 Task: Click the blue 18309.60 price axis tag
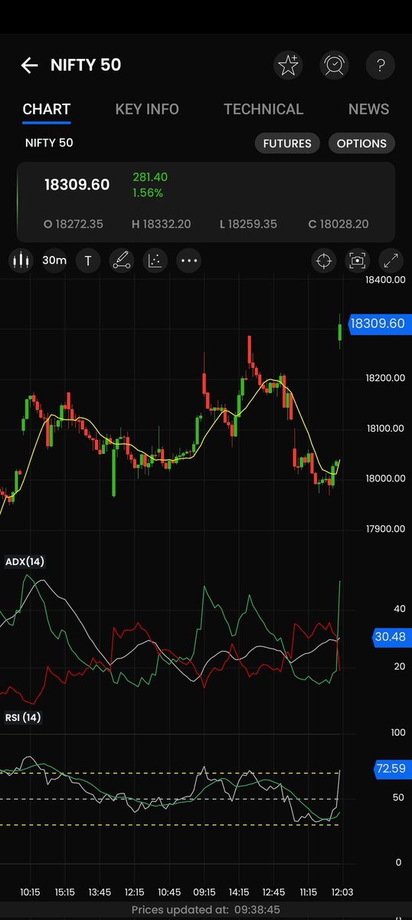coord(380,324)
